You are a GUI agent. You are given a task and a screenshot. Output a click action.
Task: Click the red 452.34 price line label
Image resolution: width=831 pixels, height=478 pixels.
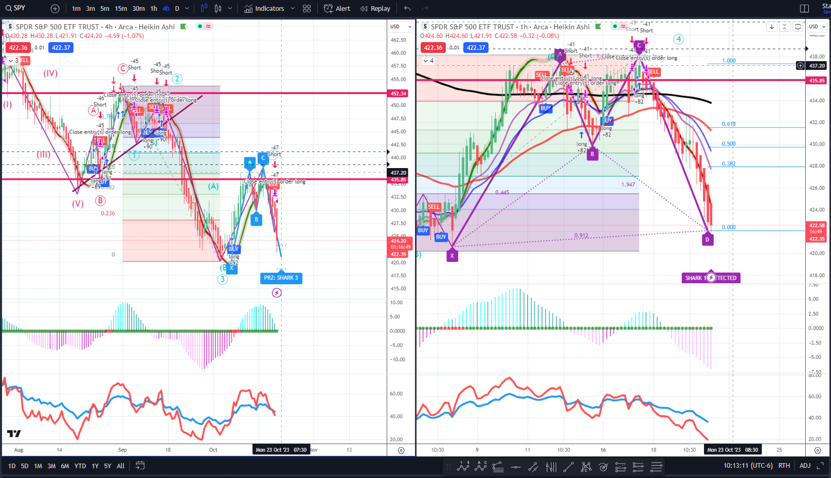click(398, 94)
